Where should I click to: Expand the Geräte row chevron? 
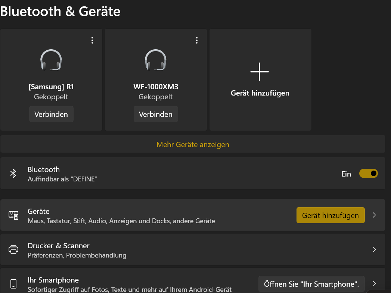tap(374, 215)
